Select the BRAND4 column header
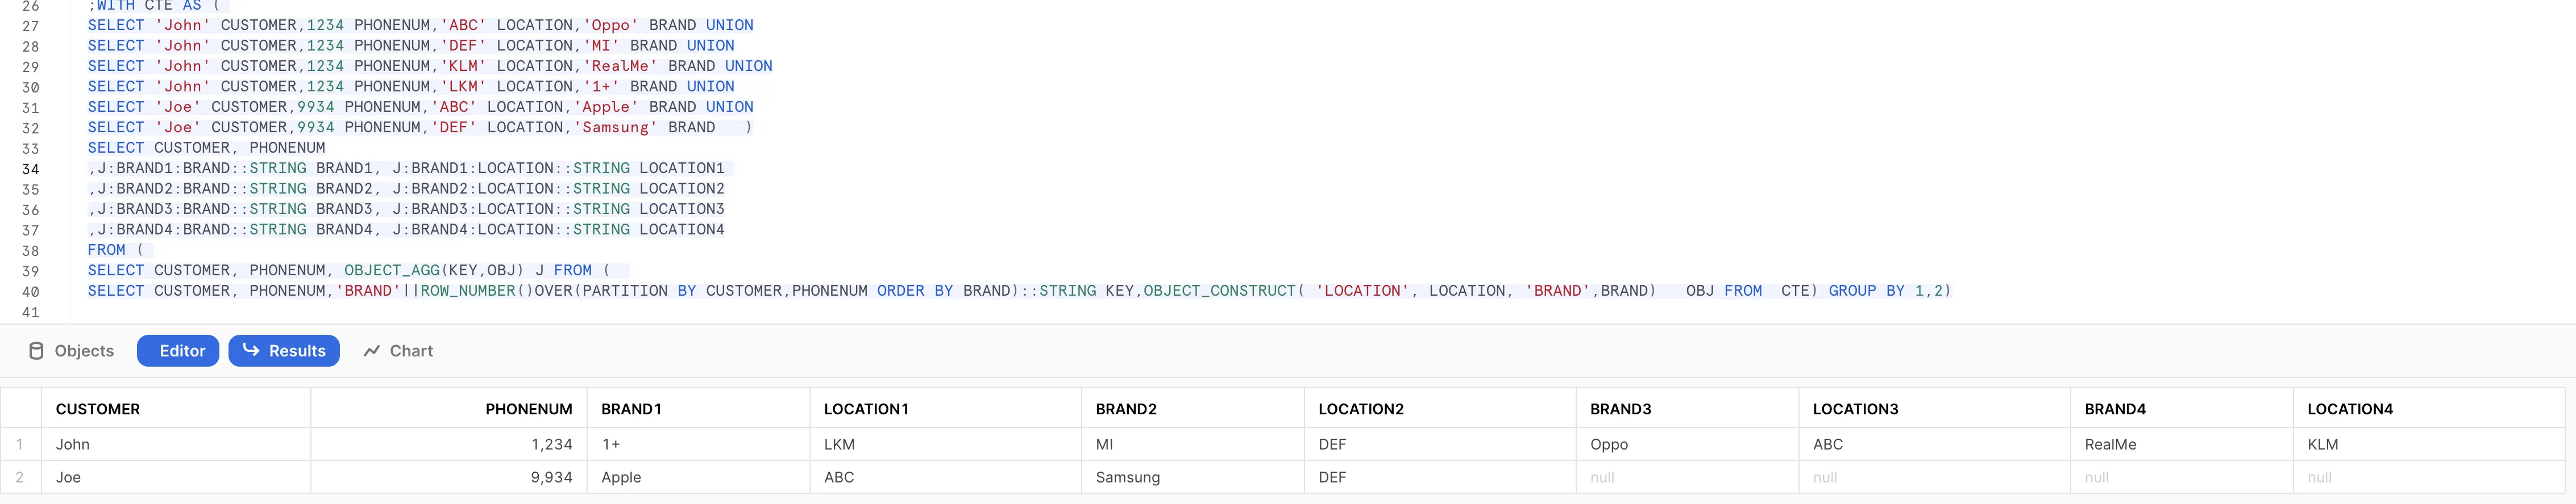The height and width of the screenshot is (504, 2576). coord(2115,409)
